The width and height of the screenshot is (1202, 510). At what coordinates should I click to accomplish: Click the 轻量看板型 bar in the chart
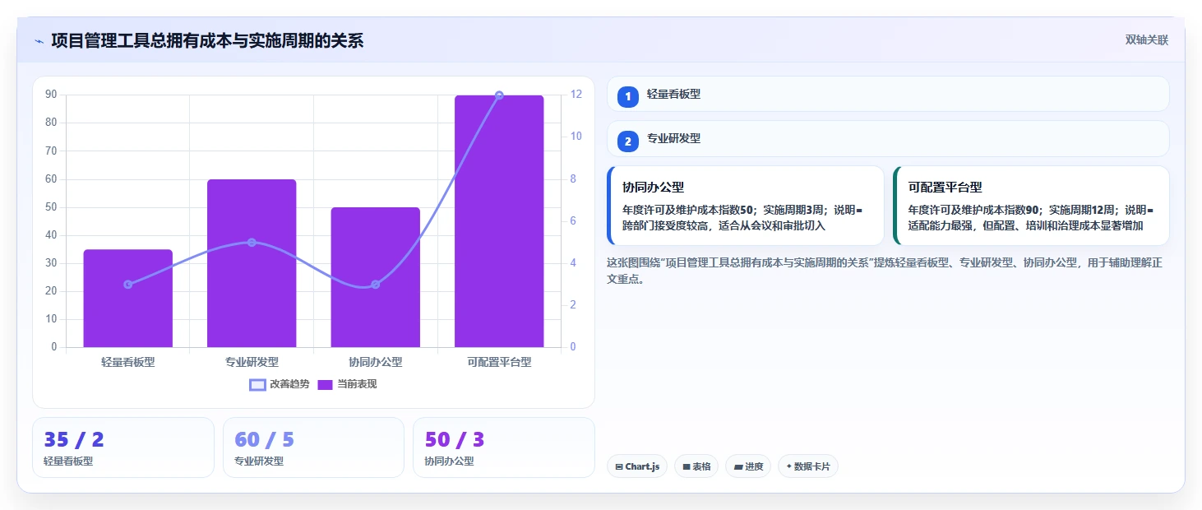[x=127, y=299]
